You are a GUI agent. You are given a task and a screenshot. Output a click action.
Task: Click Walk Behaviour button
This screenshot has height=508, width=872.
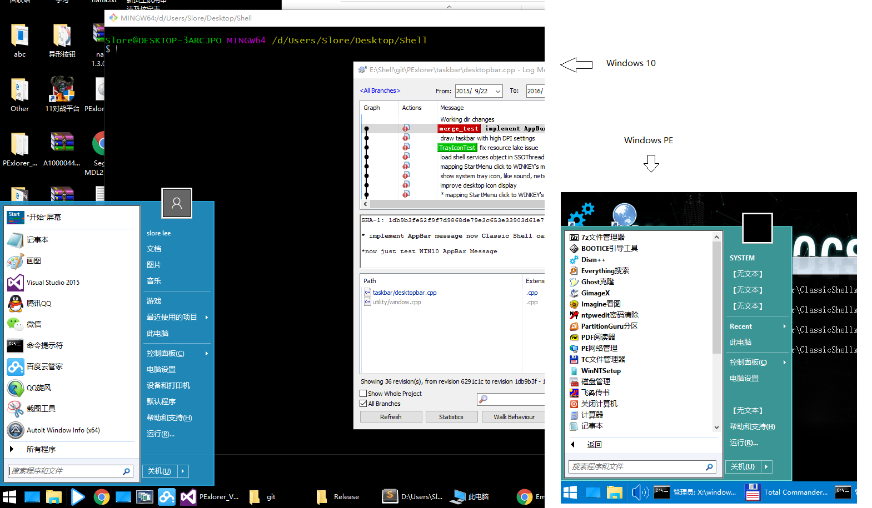pos(513,417)
